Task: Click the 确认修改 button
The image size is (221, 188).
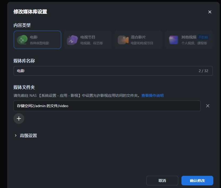Action: [197, 181]
